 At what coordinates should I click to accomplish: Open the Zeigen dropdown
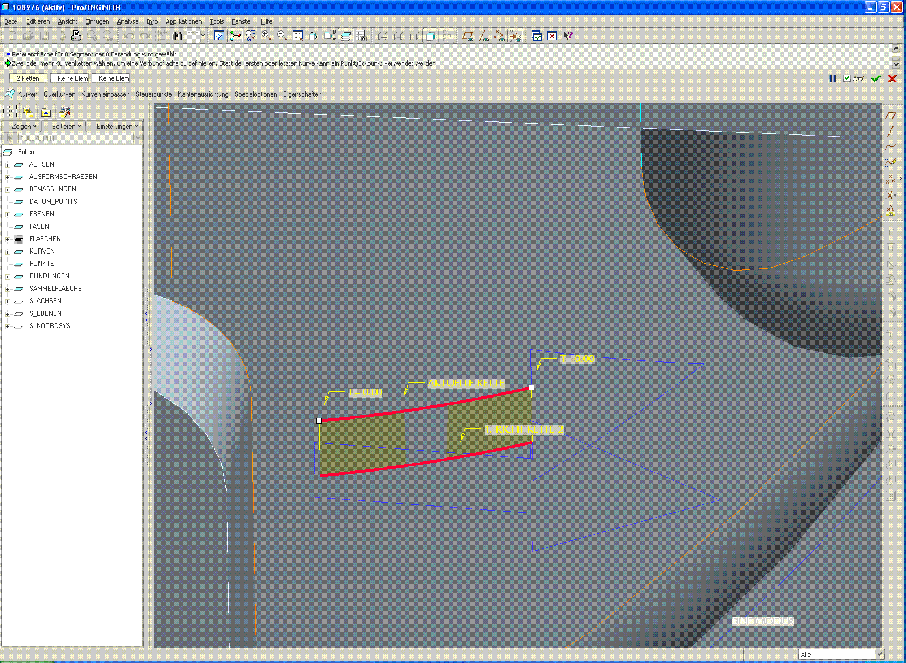click(22, 126)
